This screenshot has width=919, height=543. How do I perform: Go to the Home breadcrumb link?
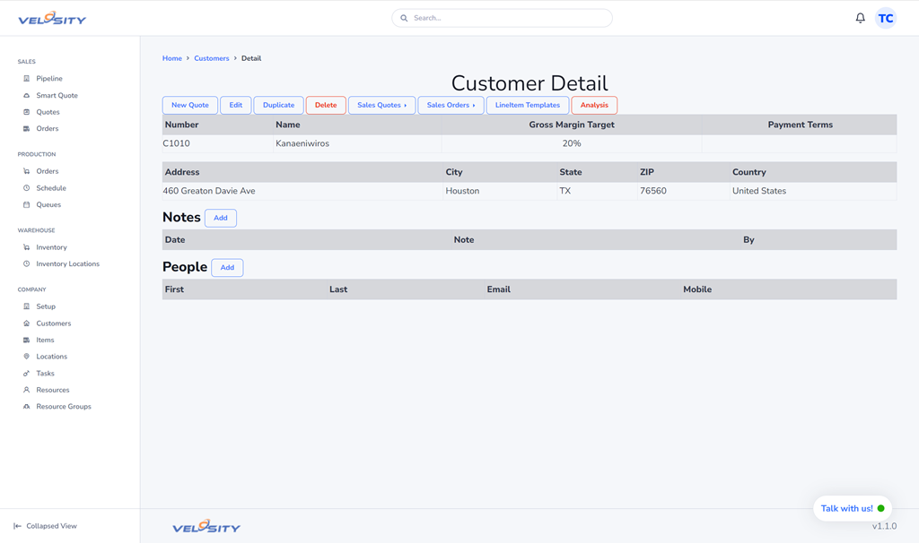coord(171,58)
